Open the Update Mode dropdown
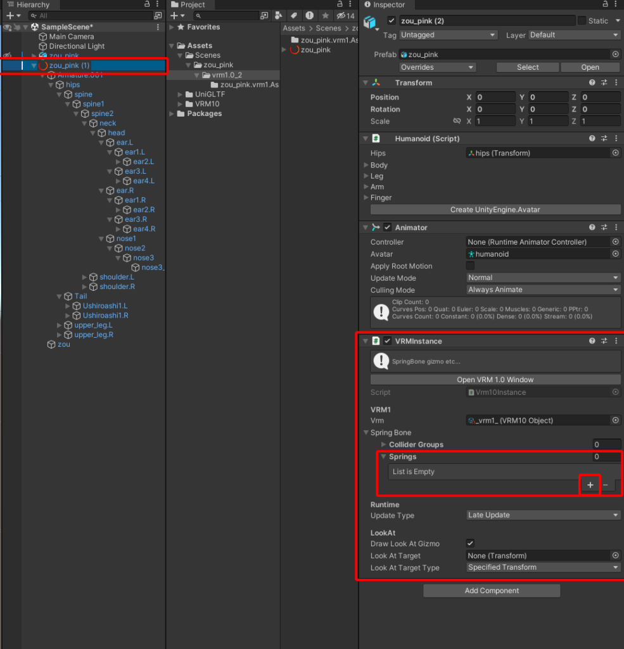624x649 pixels. (x=543, y=278)
